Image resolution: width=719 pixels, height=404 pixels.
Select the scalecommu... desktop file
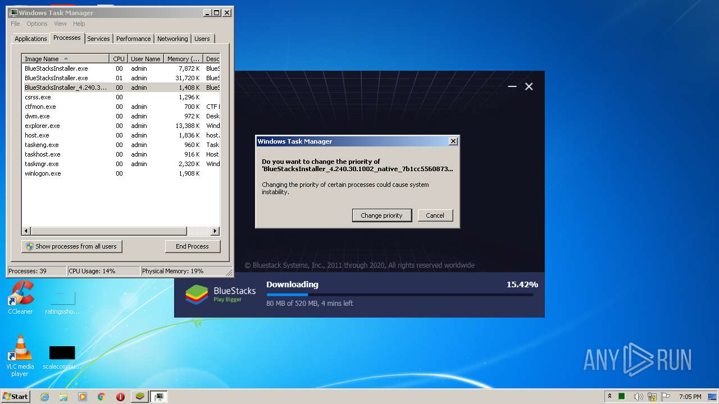point(62,357)
